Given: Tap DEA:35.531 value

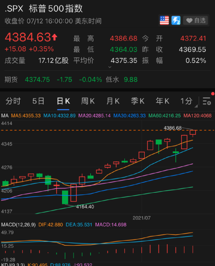Looking at the screenshot, I should [79, 225].
